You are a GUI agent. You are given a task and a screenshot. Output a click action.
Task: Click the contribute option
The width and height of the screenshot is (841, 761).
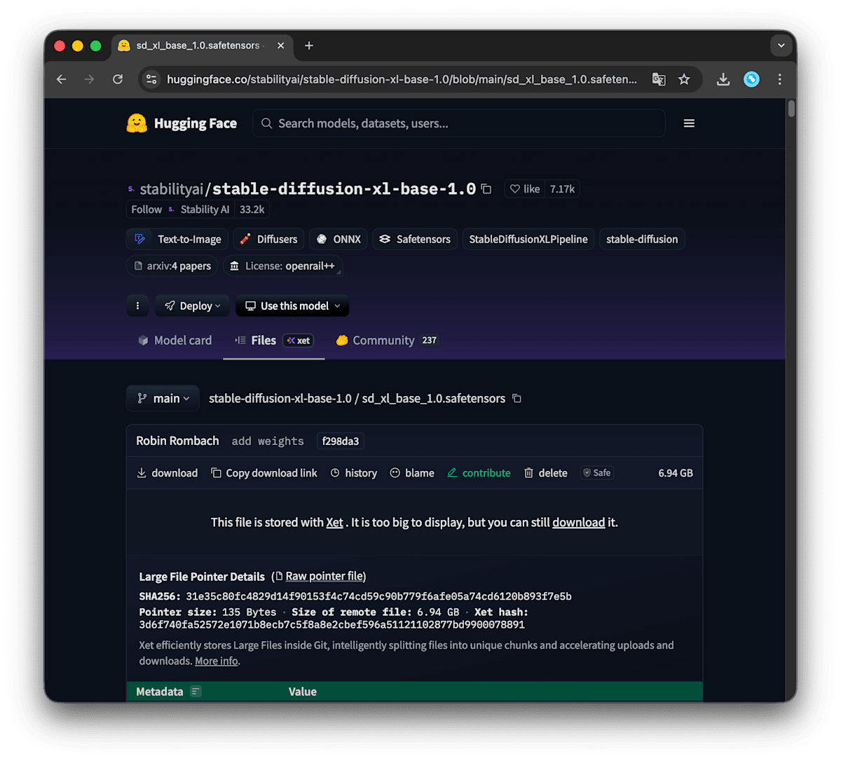click(x=479, y=473)
